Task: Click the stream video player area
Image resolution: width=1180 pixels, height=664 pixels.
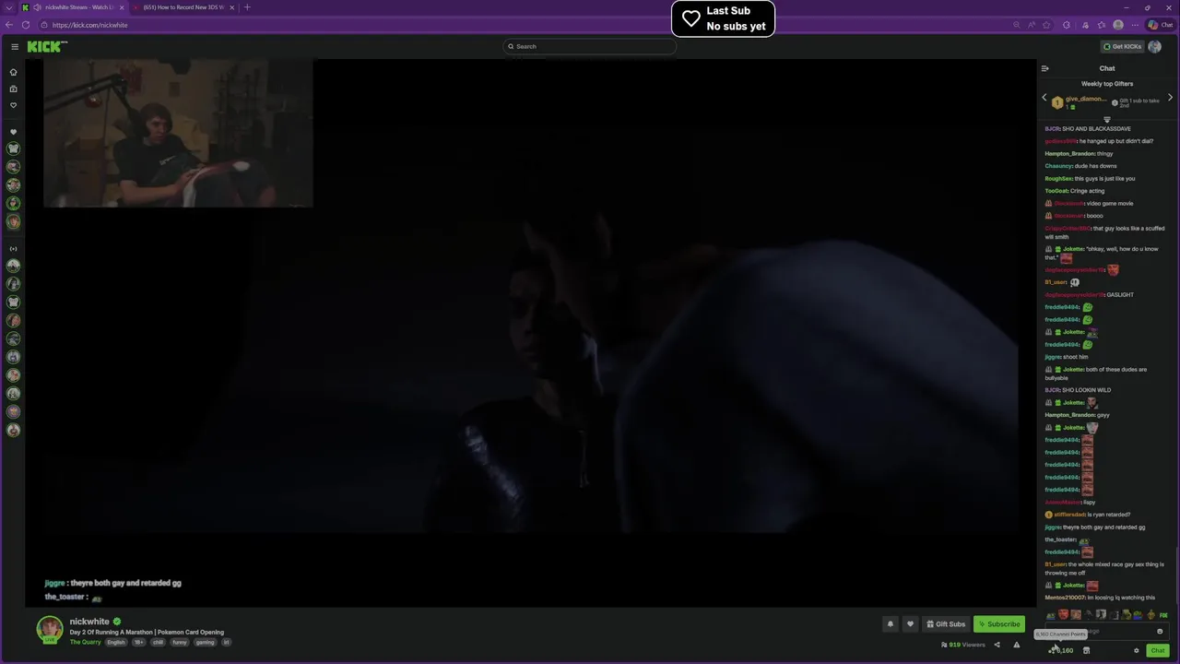Action: (x=530, y=333)
